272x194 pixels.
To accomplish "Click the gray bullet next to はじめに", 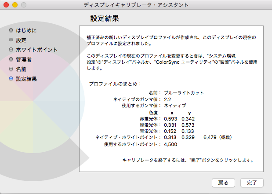I will tap(11, 30).
